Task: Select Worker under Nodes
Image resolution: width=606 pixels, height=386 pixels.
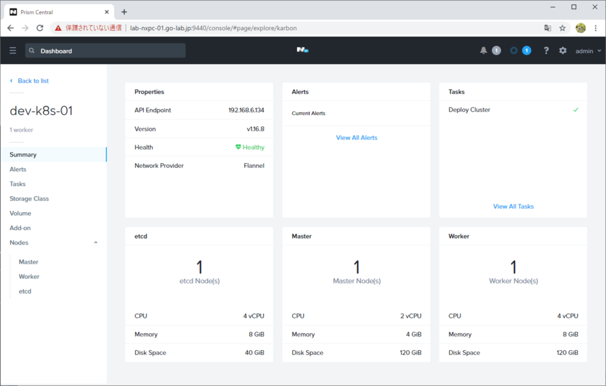Action: click(x=29, y=276)
